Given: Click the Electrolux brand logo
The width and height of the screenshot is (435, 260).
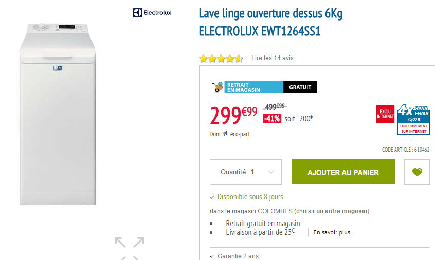Looking at the screenshot, I should [x=152, y=13].
